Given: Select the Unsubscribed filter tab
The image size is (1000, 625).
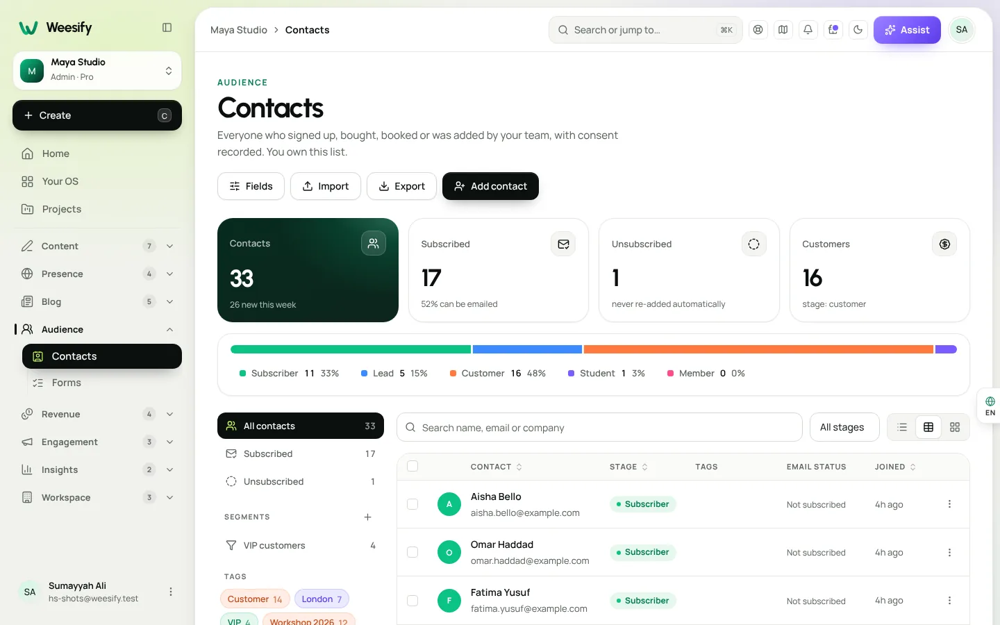Looking at the screenshot, I should [x=301, y=481].
